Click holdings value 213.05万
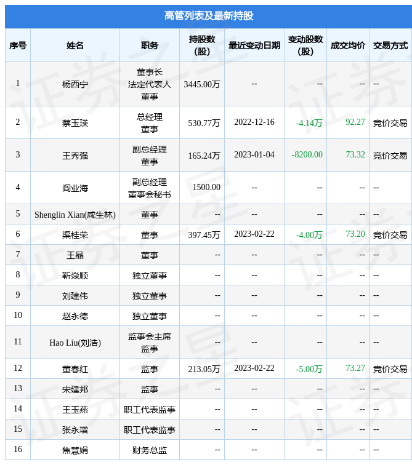 [x=204, y=369]
